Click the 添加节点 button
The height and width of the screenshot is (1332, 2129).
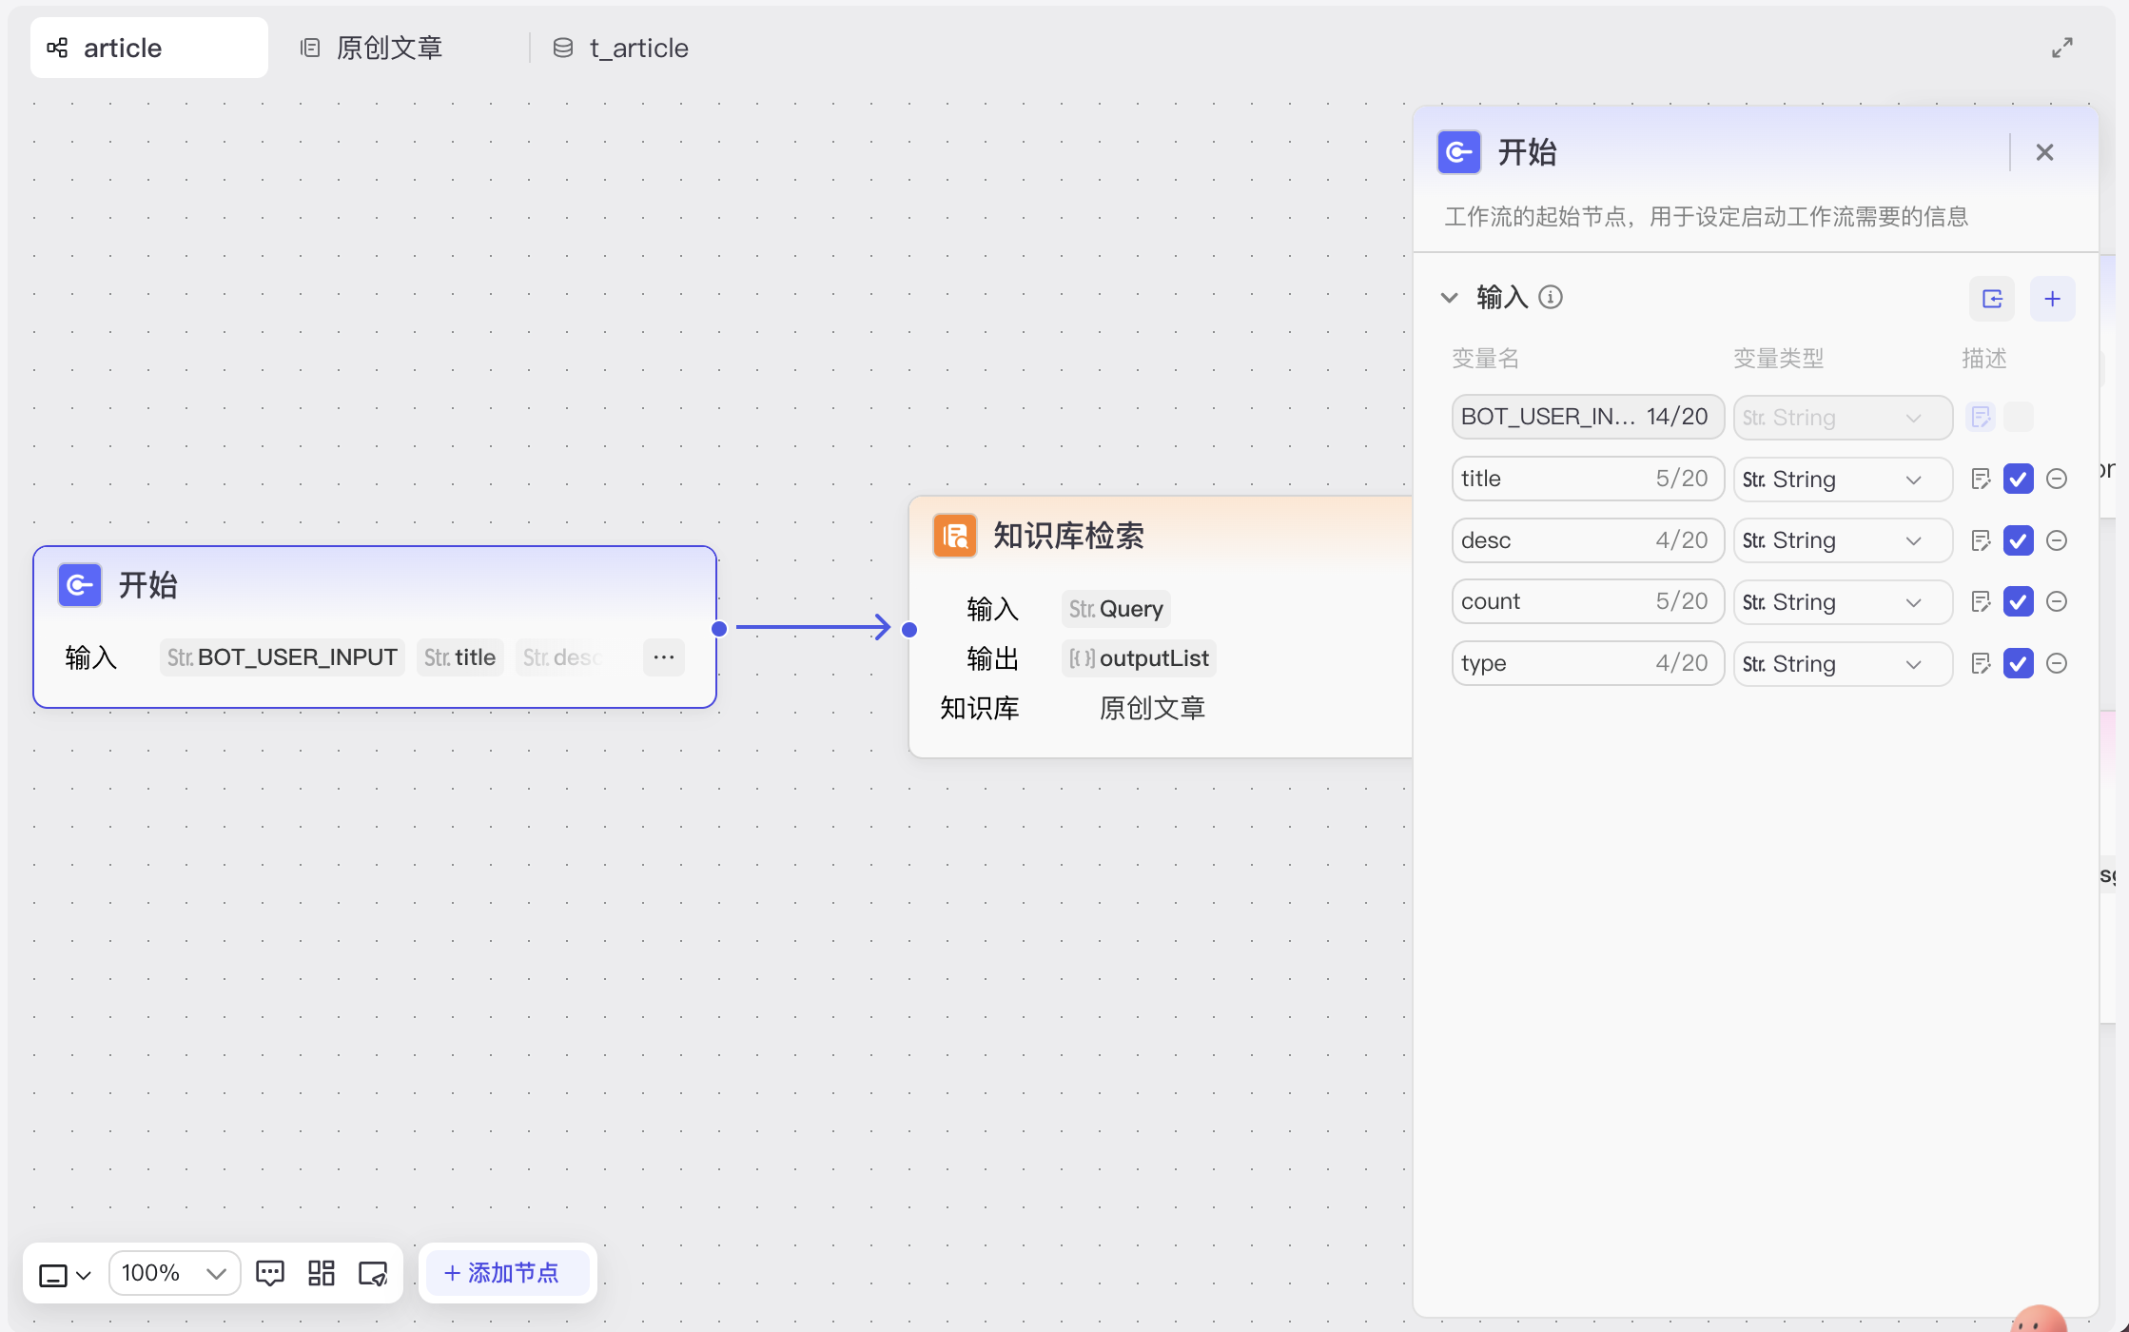(x=502, y=1273)
